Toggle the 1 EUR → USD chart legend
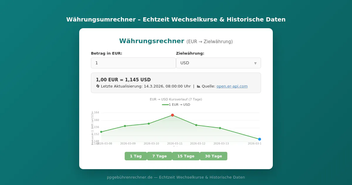 point(176,105)
